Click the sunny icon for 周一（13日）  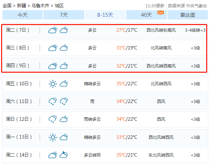53,137
